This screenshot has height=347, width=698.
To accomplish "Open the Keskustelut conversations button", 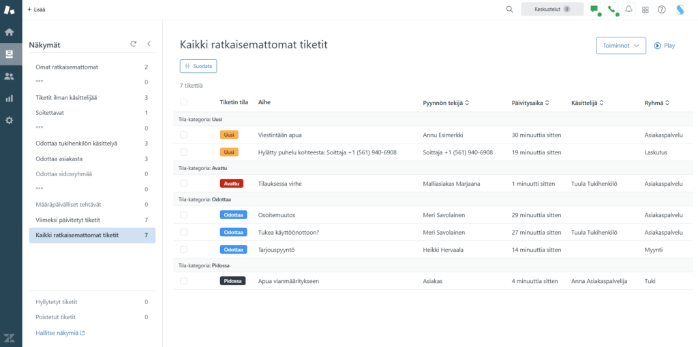I will point(552,10).
